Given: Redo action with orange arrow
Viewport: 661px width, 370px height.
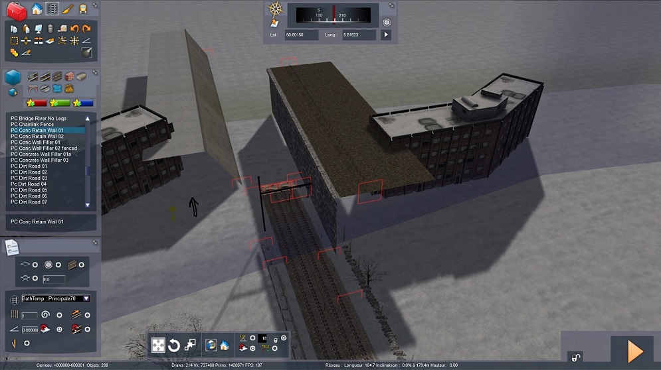Looking at the screenshot, I should click(x=87, y=29).
